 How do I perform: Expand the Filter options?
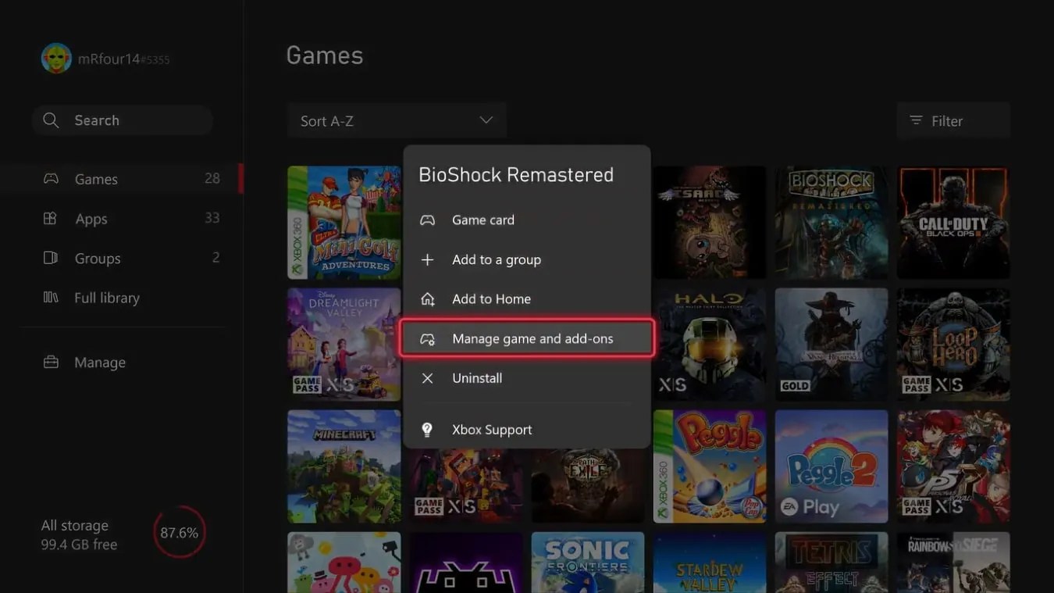click(953, 119)
